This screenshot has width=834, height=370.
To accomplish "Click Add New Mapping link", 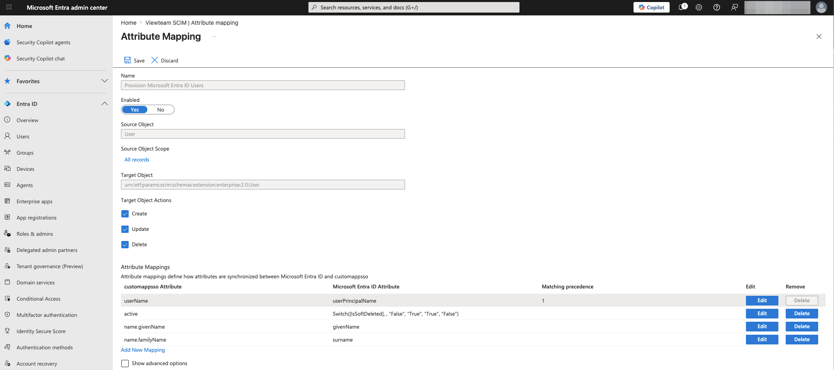I will pyautogui.click(x=143, y=350).
